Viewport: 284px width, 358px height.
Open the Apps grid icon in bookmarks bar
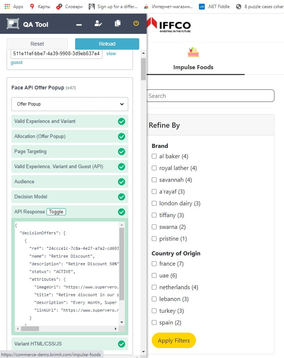[x=7, y=6]
